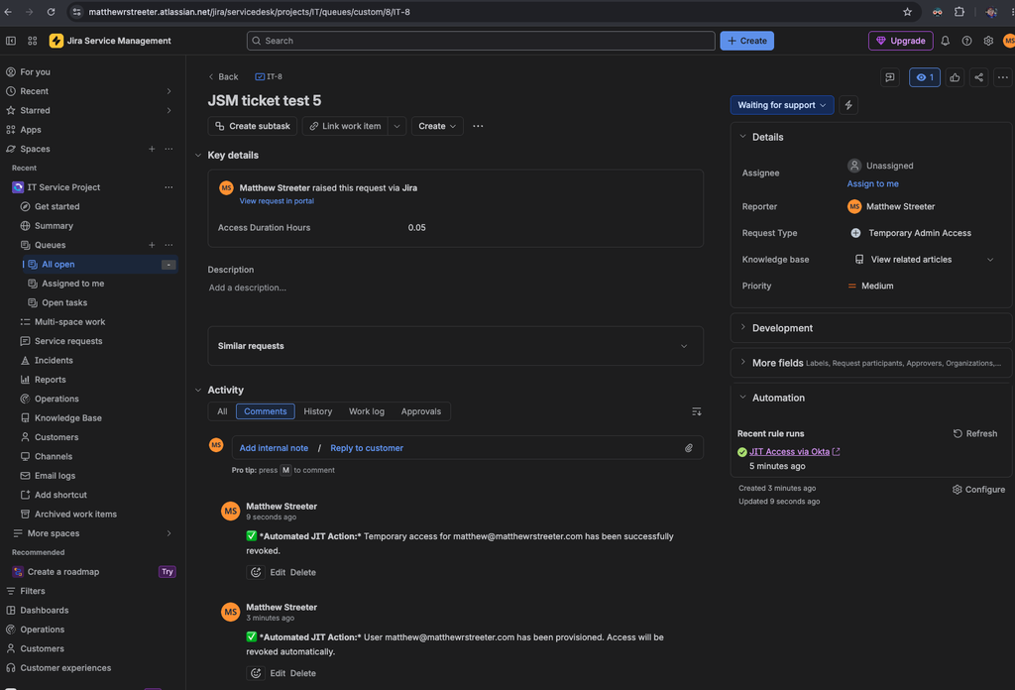Expand the Development panel
Screen dimensions: 1015x690
click(743, 327)
